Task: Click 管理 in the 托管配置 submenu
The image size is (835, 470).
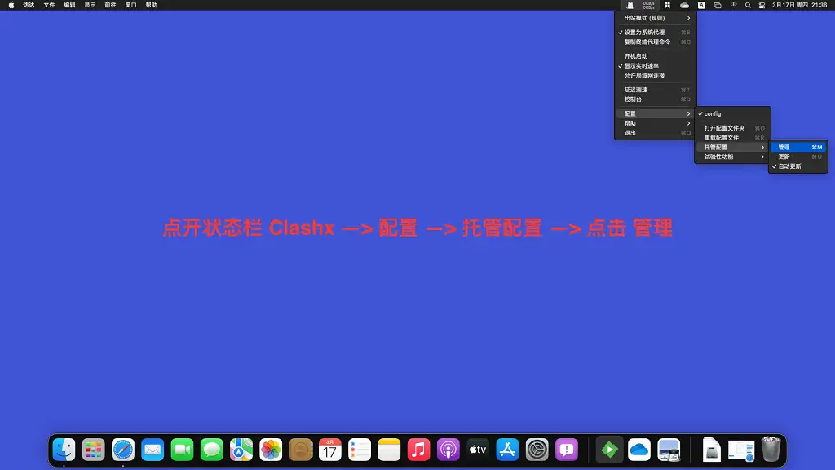Action: tap(786, 145)
